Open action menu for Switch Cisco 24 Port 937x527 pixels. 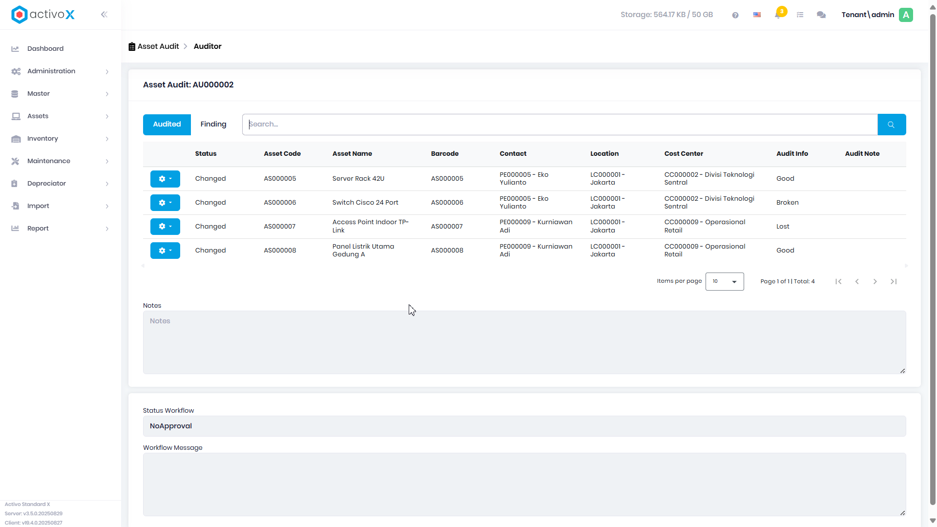[165, 203]
